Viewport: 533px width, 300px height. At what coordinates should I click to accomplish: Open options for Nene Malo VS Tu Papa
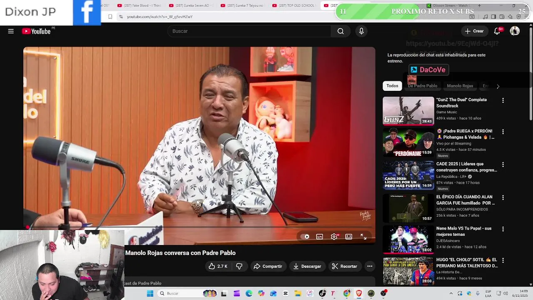503,229
